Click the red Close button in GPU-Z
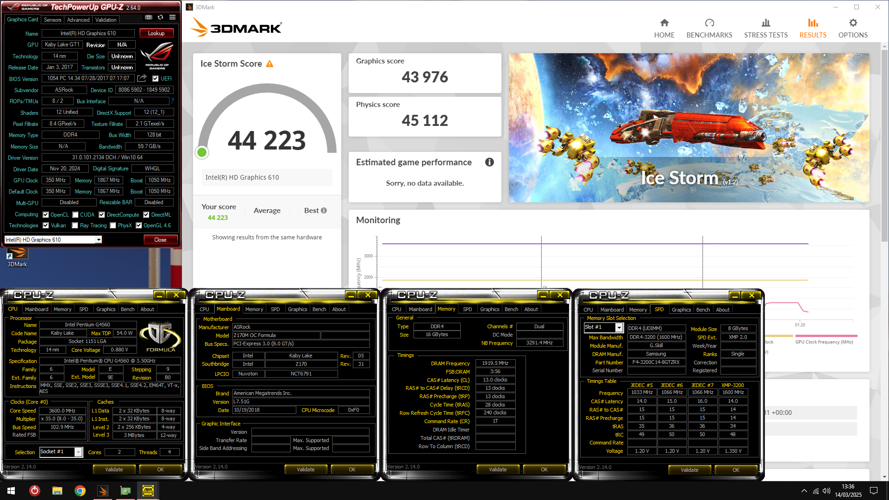 pos(160,240)
